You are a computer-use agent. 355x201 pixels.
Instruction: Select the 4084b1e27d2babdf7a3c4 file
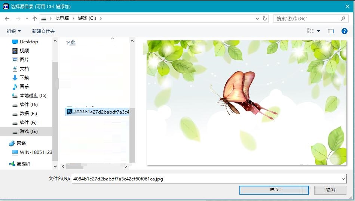point(97,112)
